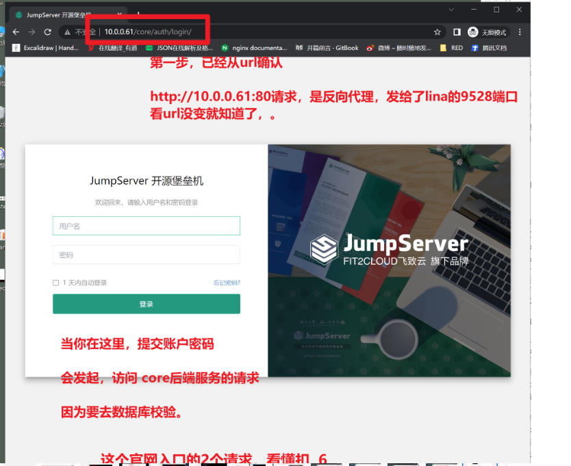Screen dimensions: 571x466
Task: Open a new tab with the plus button
Action: [x=138, y=14]
